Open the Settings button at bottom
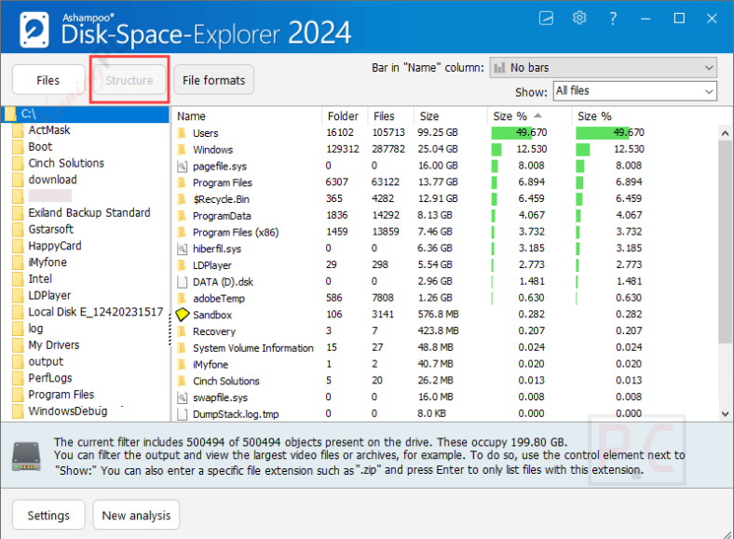 [48, 515]
